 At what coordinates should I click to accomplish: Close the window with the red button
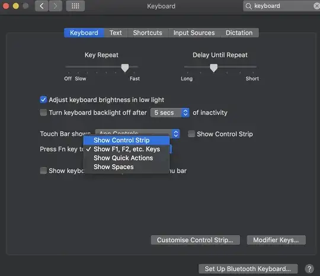coord(6,6)
